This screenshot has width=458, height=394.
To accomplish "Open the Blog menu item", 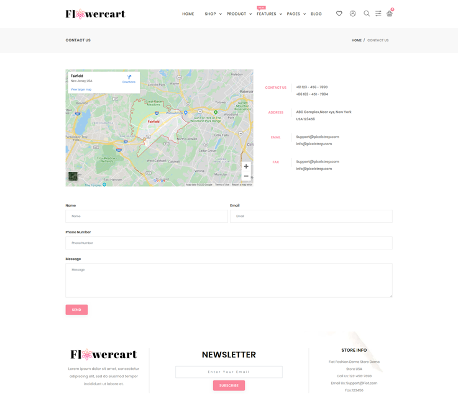I will coord(316,14).
